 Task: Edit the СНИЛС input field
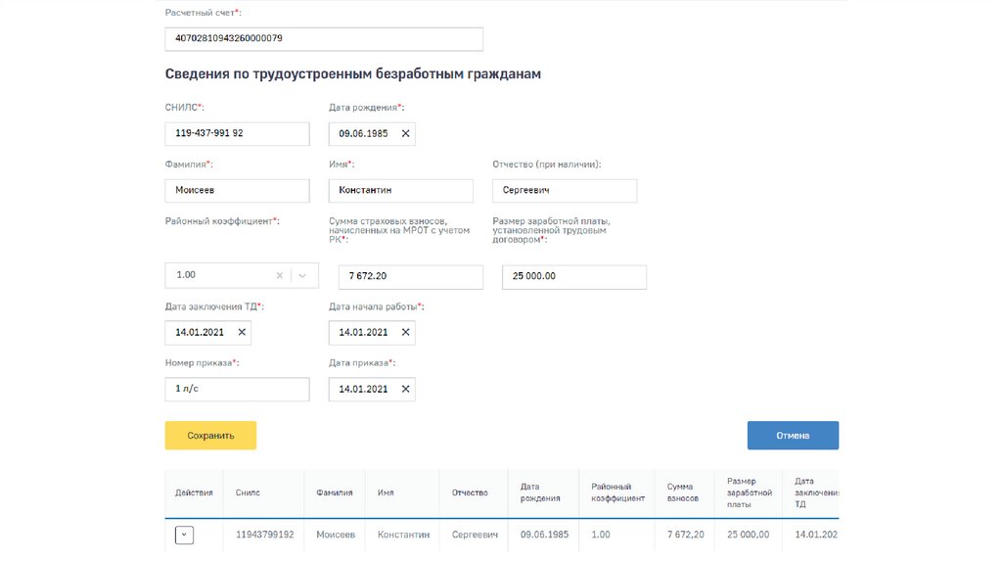(x=237, y=133)
